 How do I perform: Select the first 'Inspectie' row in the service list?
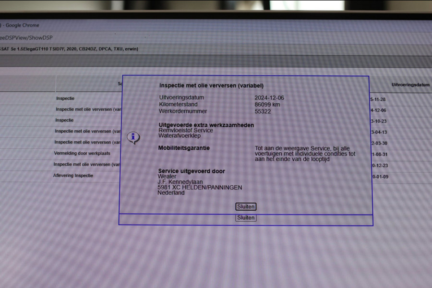coord(65,98)
